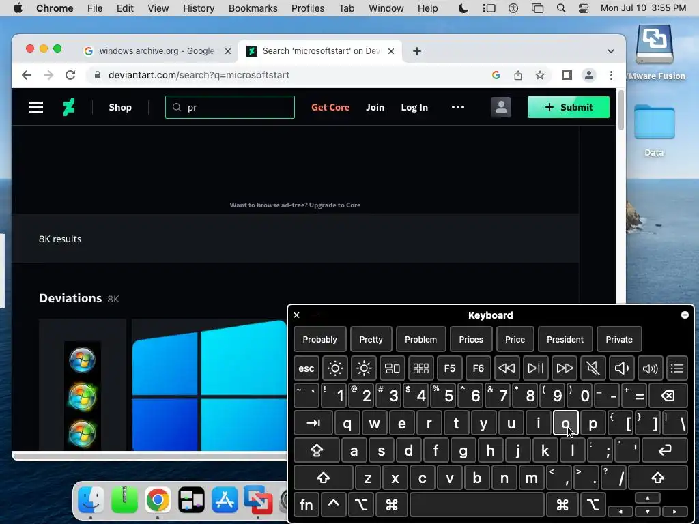
Task: Toggle the left option key
Action: 360,505
